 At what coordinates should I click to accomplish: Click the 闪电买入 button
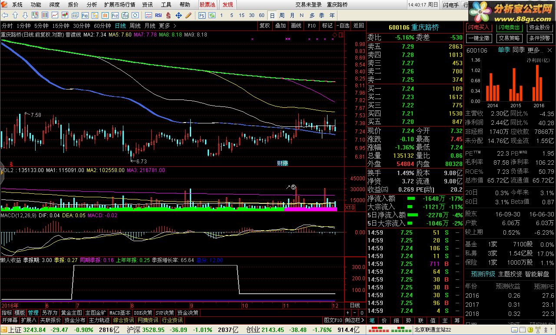480,27
